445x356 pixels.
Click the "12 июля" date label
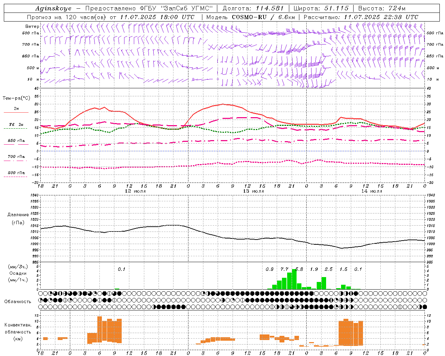point(135,191)
